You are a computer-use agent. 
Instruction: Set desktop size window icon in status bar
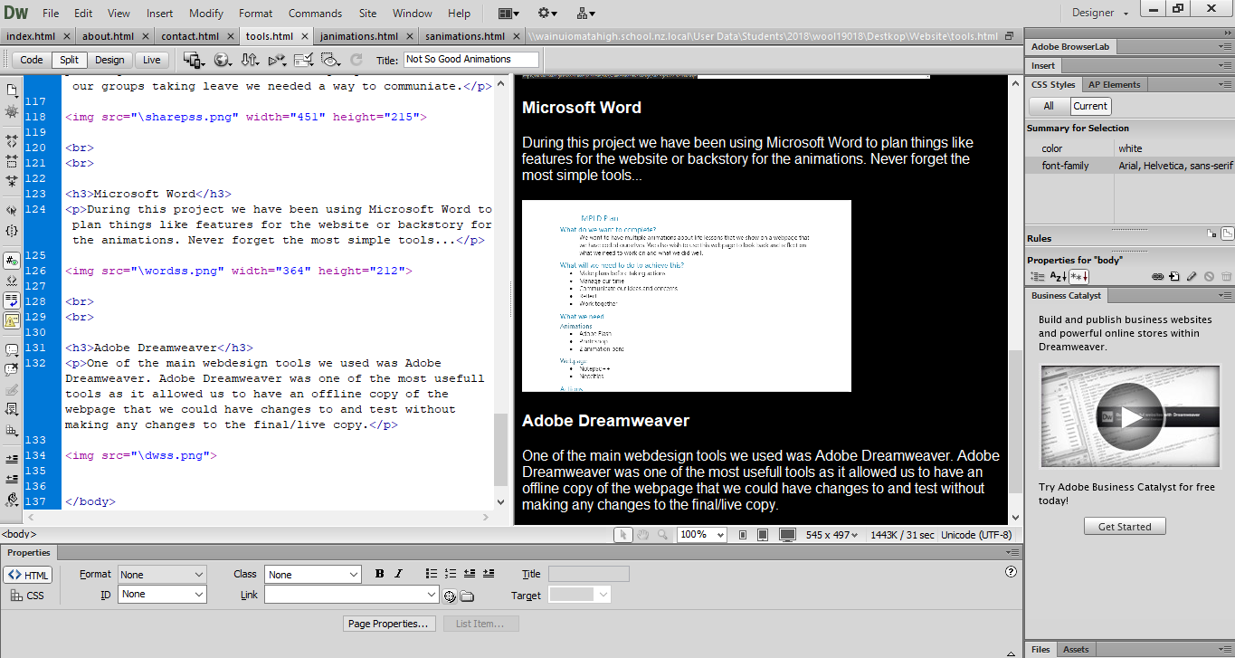(x=787, y=535)
